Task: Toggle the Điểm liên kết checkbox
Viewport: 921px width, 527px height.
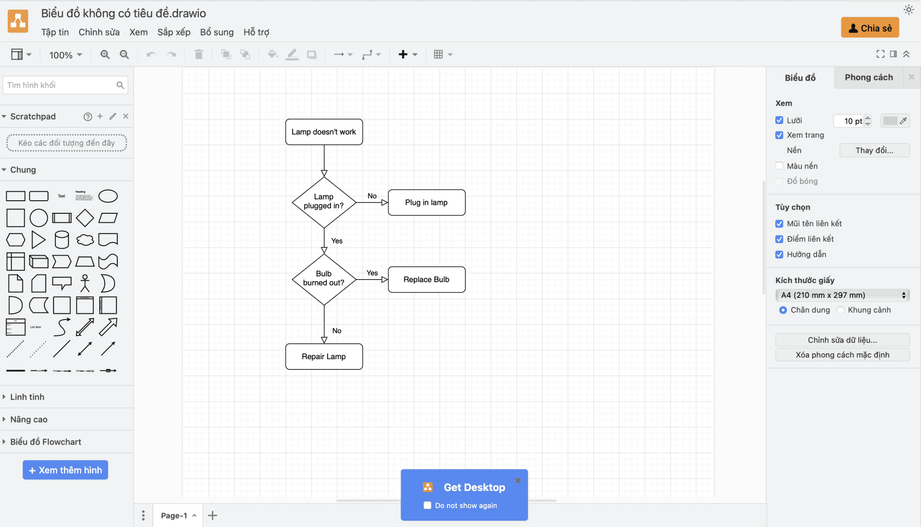Action: pyautogui.click(x=779, y=239)
